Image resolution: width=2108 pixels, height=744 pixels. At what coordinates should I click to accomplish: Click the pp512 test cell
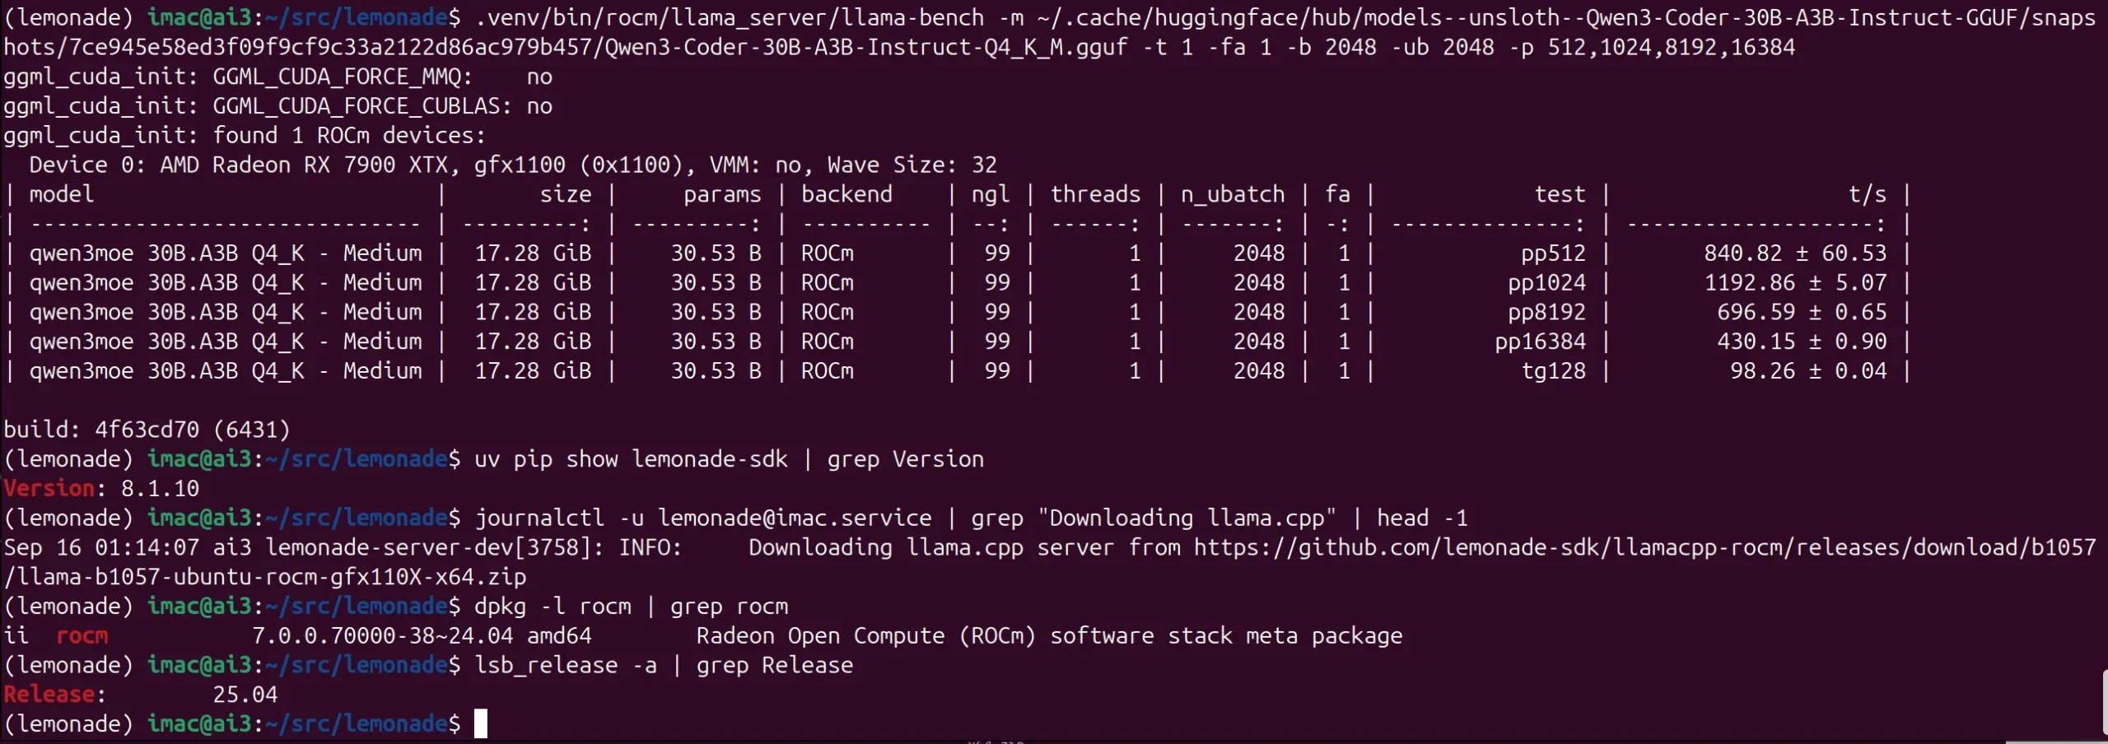1552,253
